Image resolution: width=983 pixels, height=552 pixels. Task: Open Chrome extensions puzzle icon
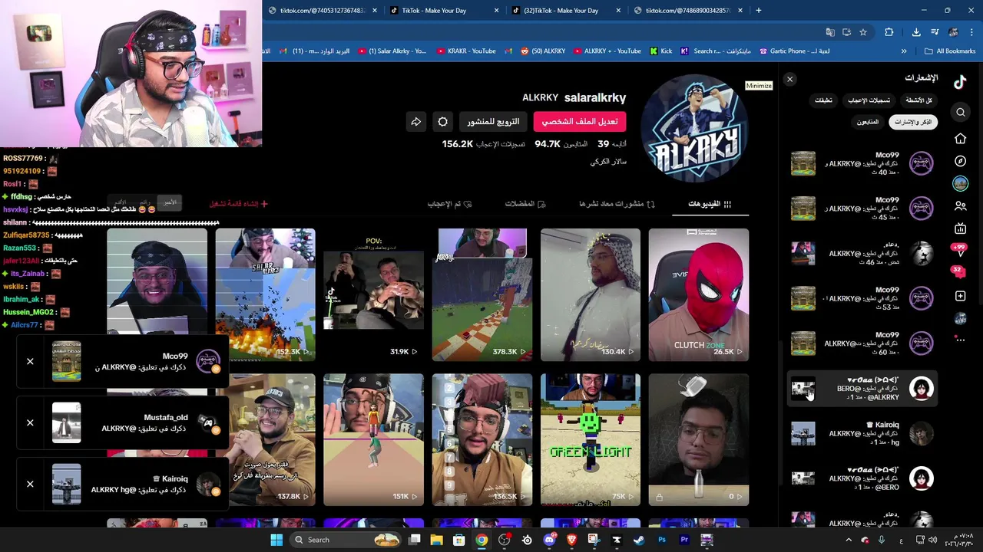pyautogui.click(x=889, y=32)
